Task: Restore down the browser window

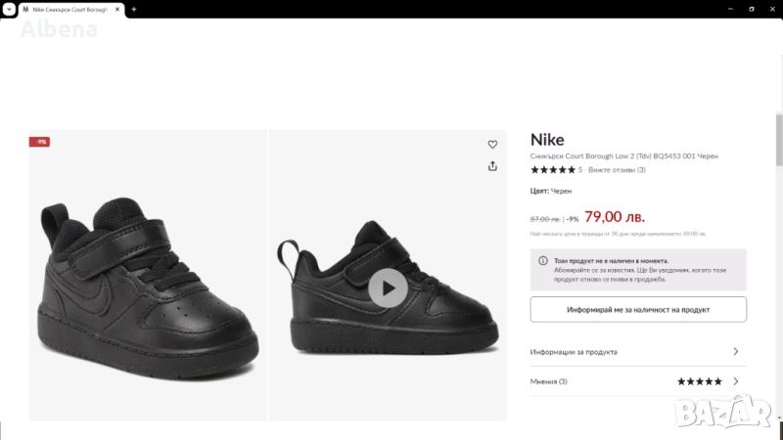Action: tap(752, 9)
